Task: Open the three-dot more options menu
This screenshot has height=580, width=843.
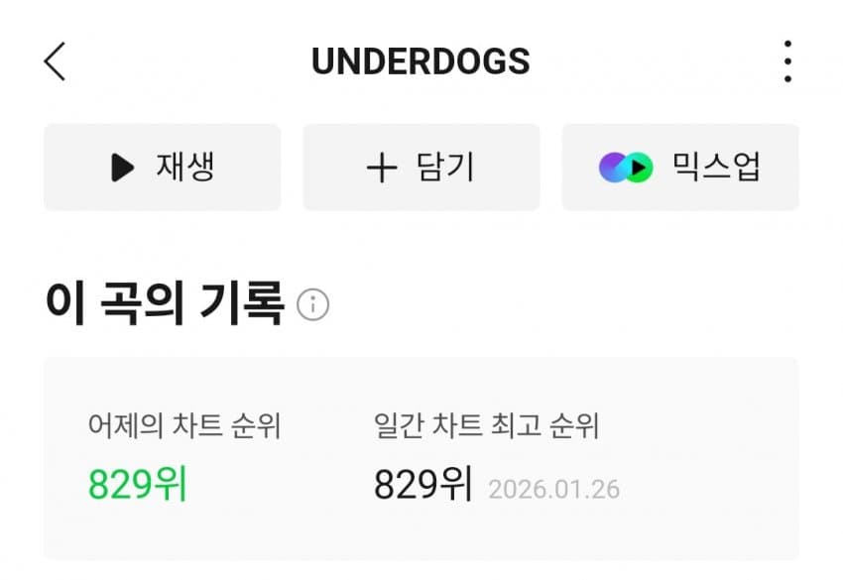Action: (786, 61)
